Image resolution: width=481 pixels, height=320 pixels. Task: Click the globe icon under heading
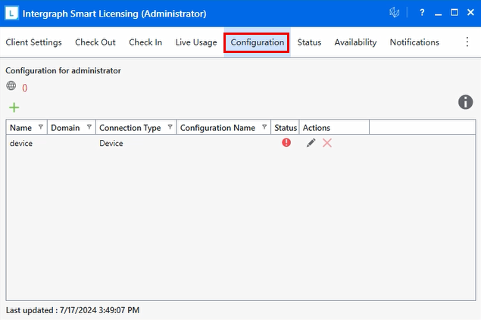tap(11, 86)
